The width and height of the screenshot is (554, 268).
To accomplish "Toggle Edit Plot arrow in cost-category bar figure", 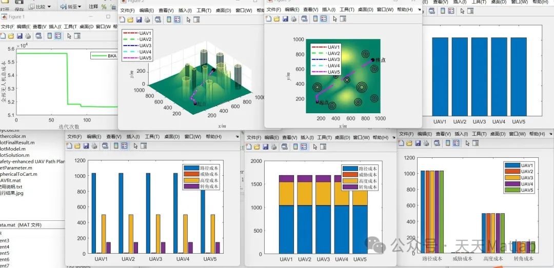I will point(468,143).
